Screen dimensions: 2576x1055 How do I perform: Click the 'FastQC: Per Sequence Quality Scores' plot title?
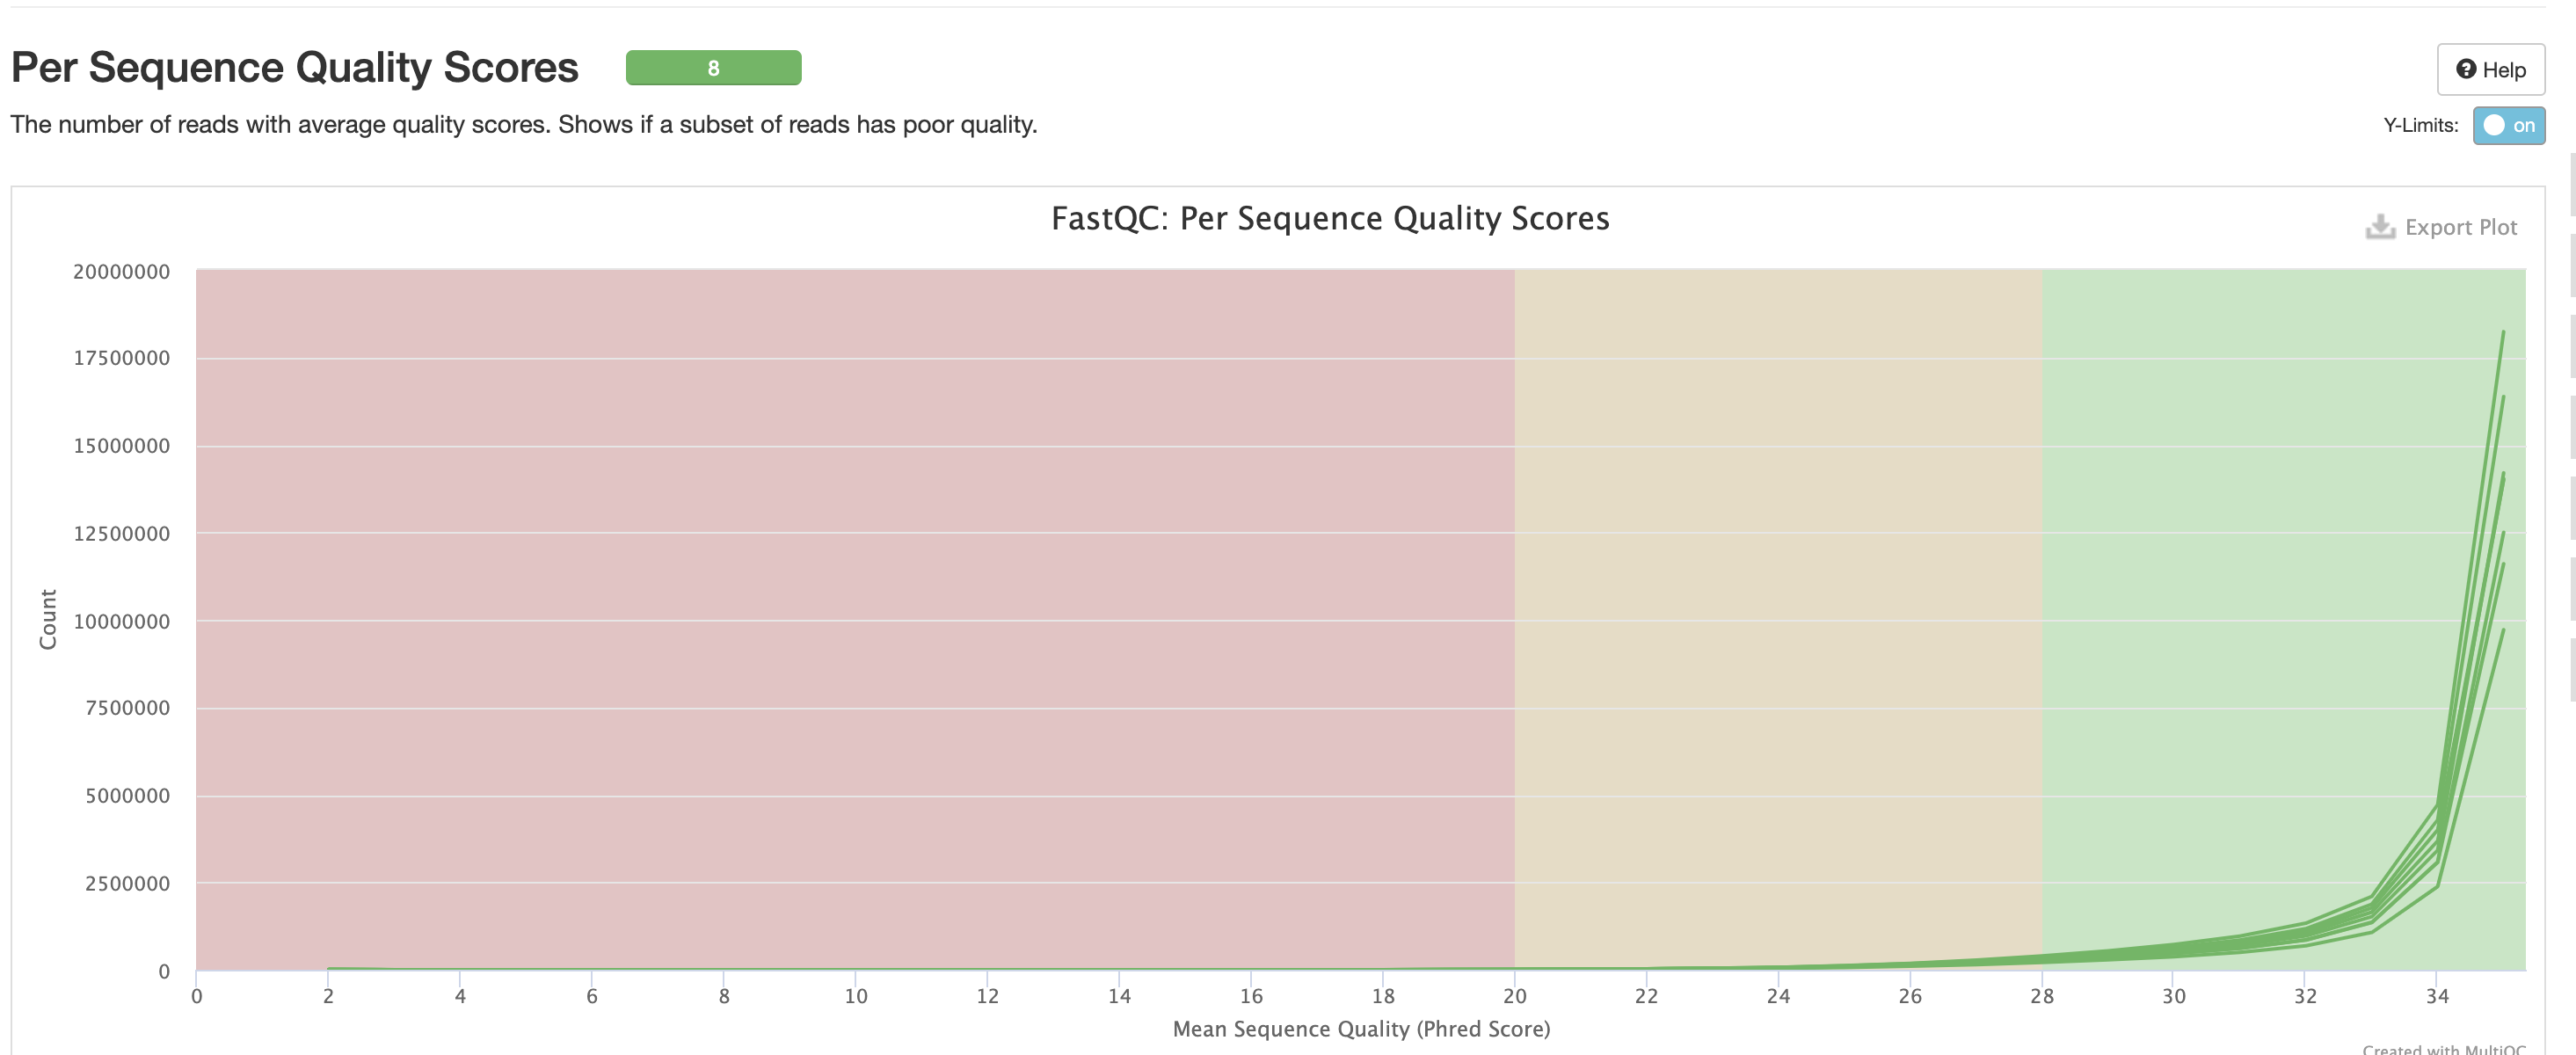click(1329, 218)
